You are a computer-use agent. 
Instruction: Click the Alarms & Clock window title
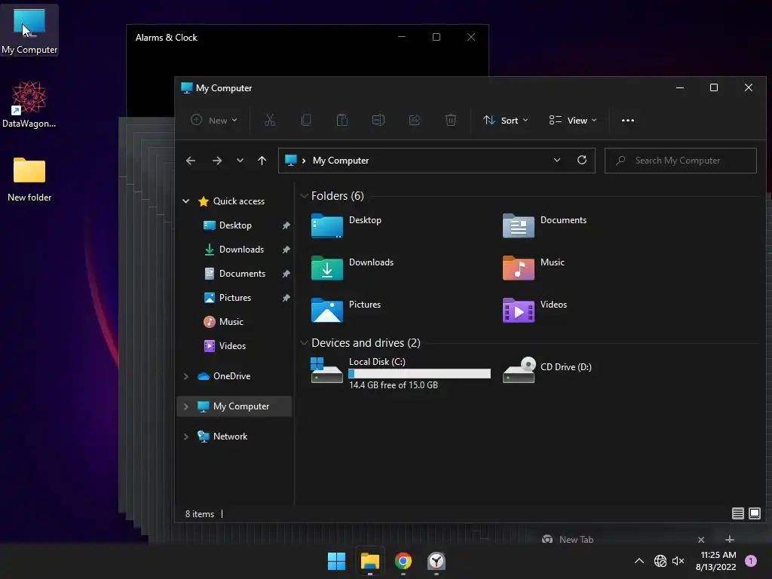click(167, 38)
